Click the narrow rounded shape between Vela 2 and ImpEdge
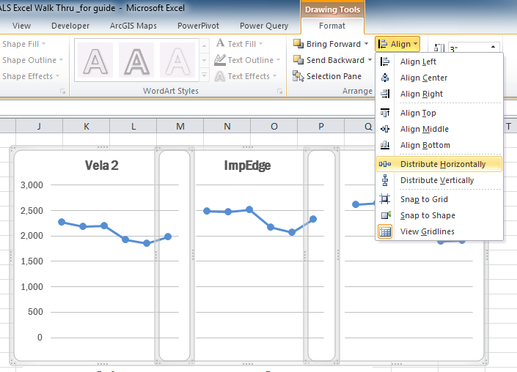 [175, 256]
